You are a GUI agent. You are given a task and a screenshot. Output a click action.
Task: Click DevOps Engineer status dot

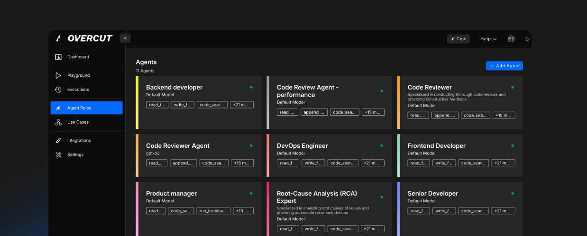click(x=382, y=145)
